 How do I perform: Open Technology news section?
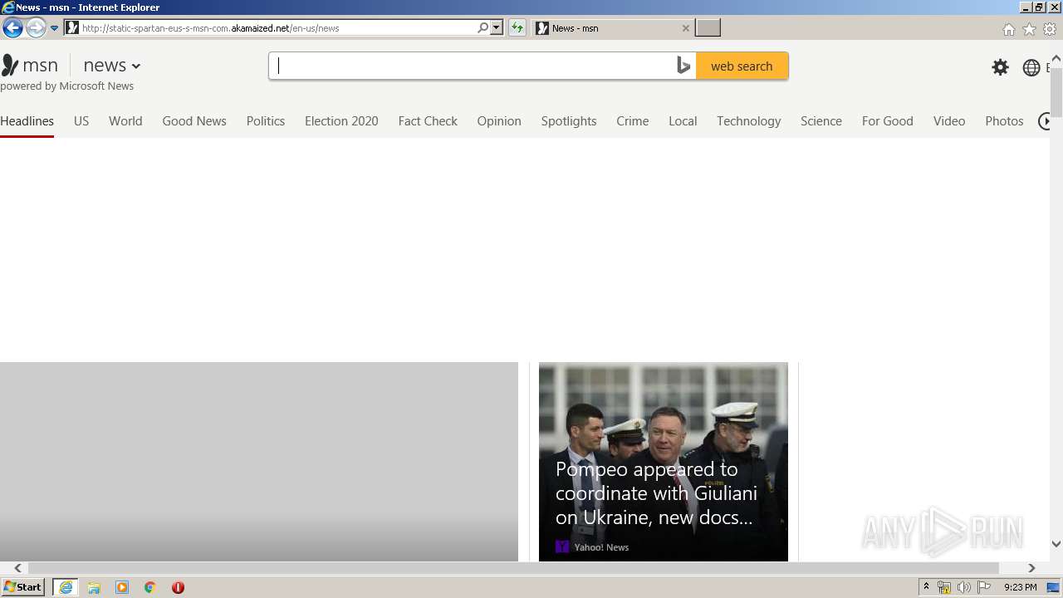tap(749, 121)
